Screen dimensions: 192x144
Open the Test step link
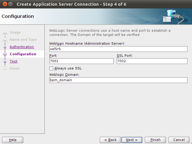[x=14, y=61]
